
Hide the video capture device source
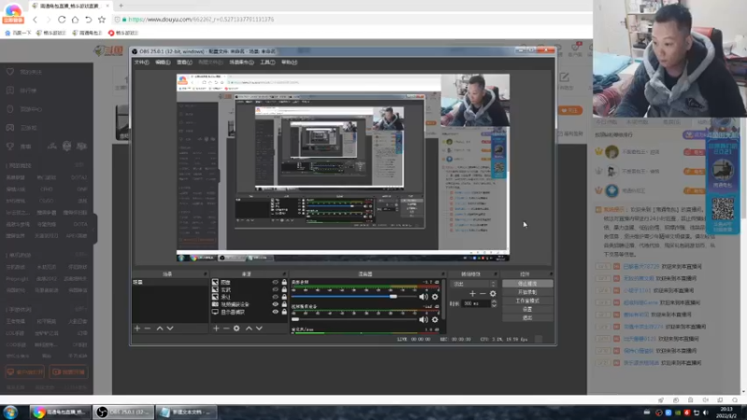(275, 304)
